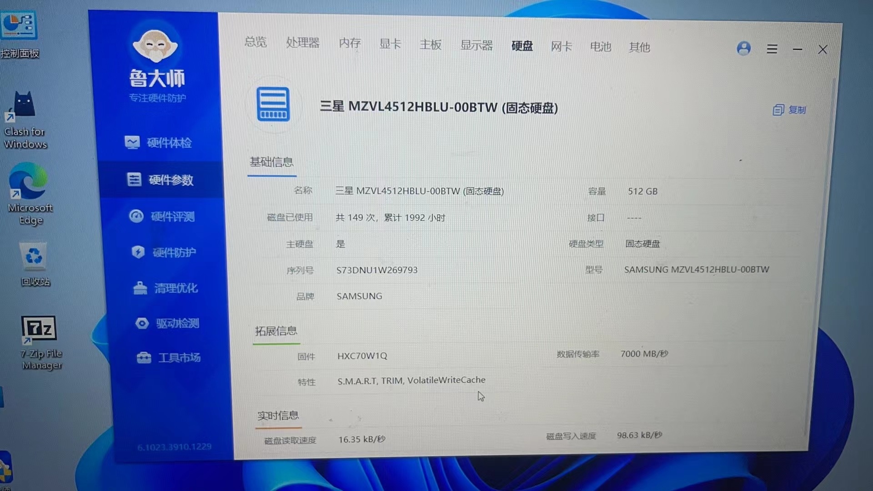Open 硬件评测 from the sidebar
873x491 pixels.
click(162, 216)
